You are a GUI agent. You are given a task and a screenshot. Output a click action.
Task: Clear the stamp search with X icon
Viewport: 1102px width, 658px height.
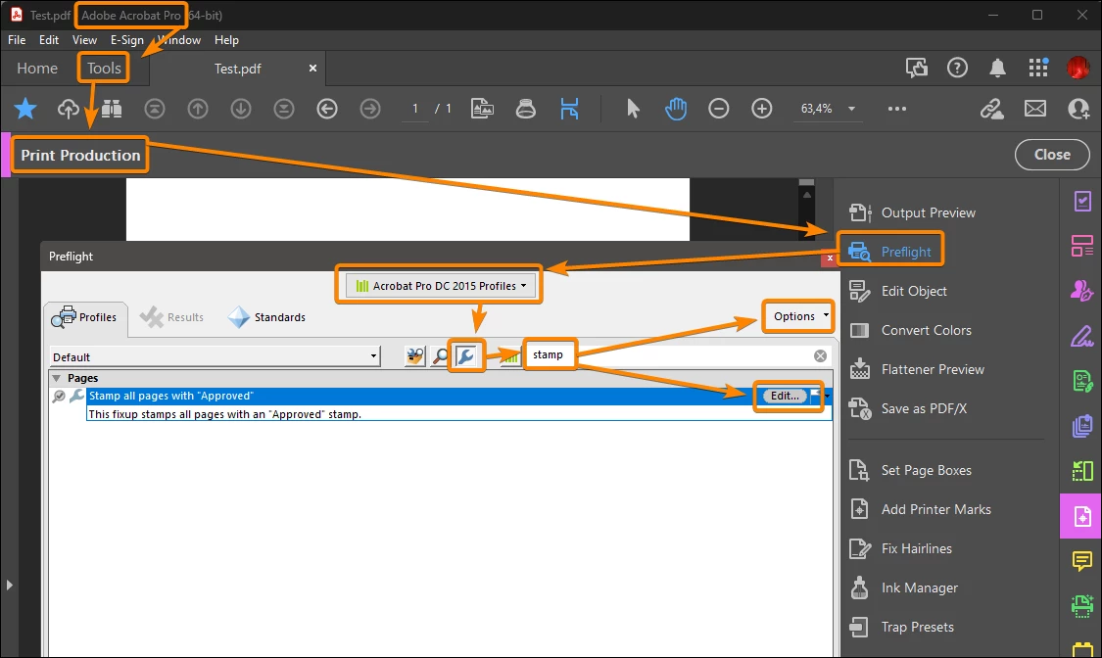tap(820, 356)
